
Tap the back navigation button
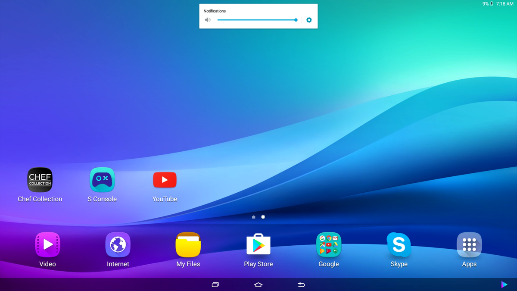coord(301,285)
